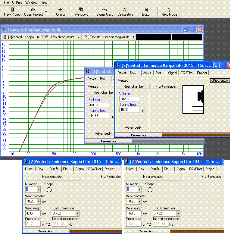Click the Tuning freq. field showing 44,86

pyautogui.click(x=99, y=116)
